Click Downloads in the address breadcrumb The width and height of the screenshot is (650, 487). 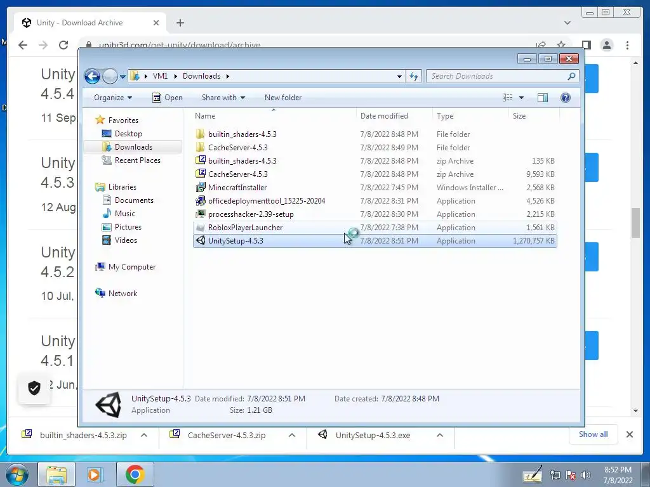coord(201,76)
